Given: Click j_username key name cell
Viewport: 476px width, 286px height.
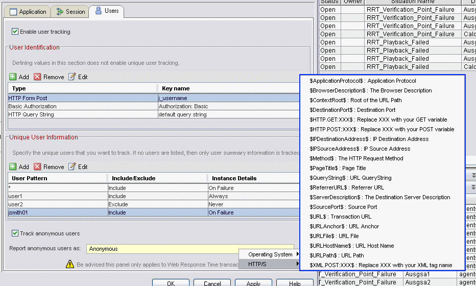Looking at the screenshot, I should (229, 98).
